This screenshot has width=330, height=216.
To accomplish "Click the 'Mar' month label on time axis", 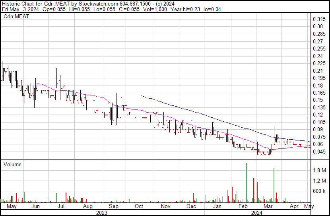I will pos(268,206).
